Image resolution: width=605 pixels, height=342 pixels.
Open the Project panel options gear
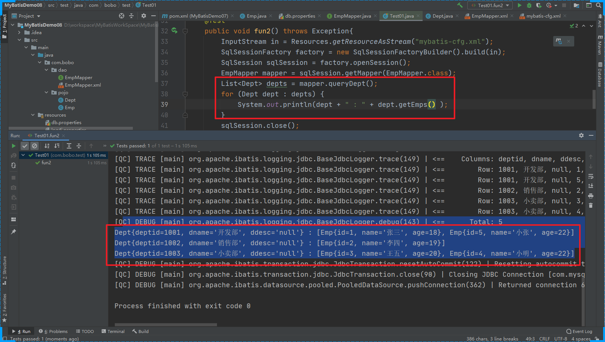click(x=143, y=16)
